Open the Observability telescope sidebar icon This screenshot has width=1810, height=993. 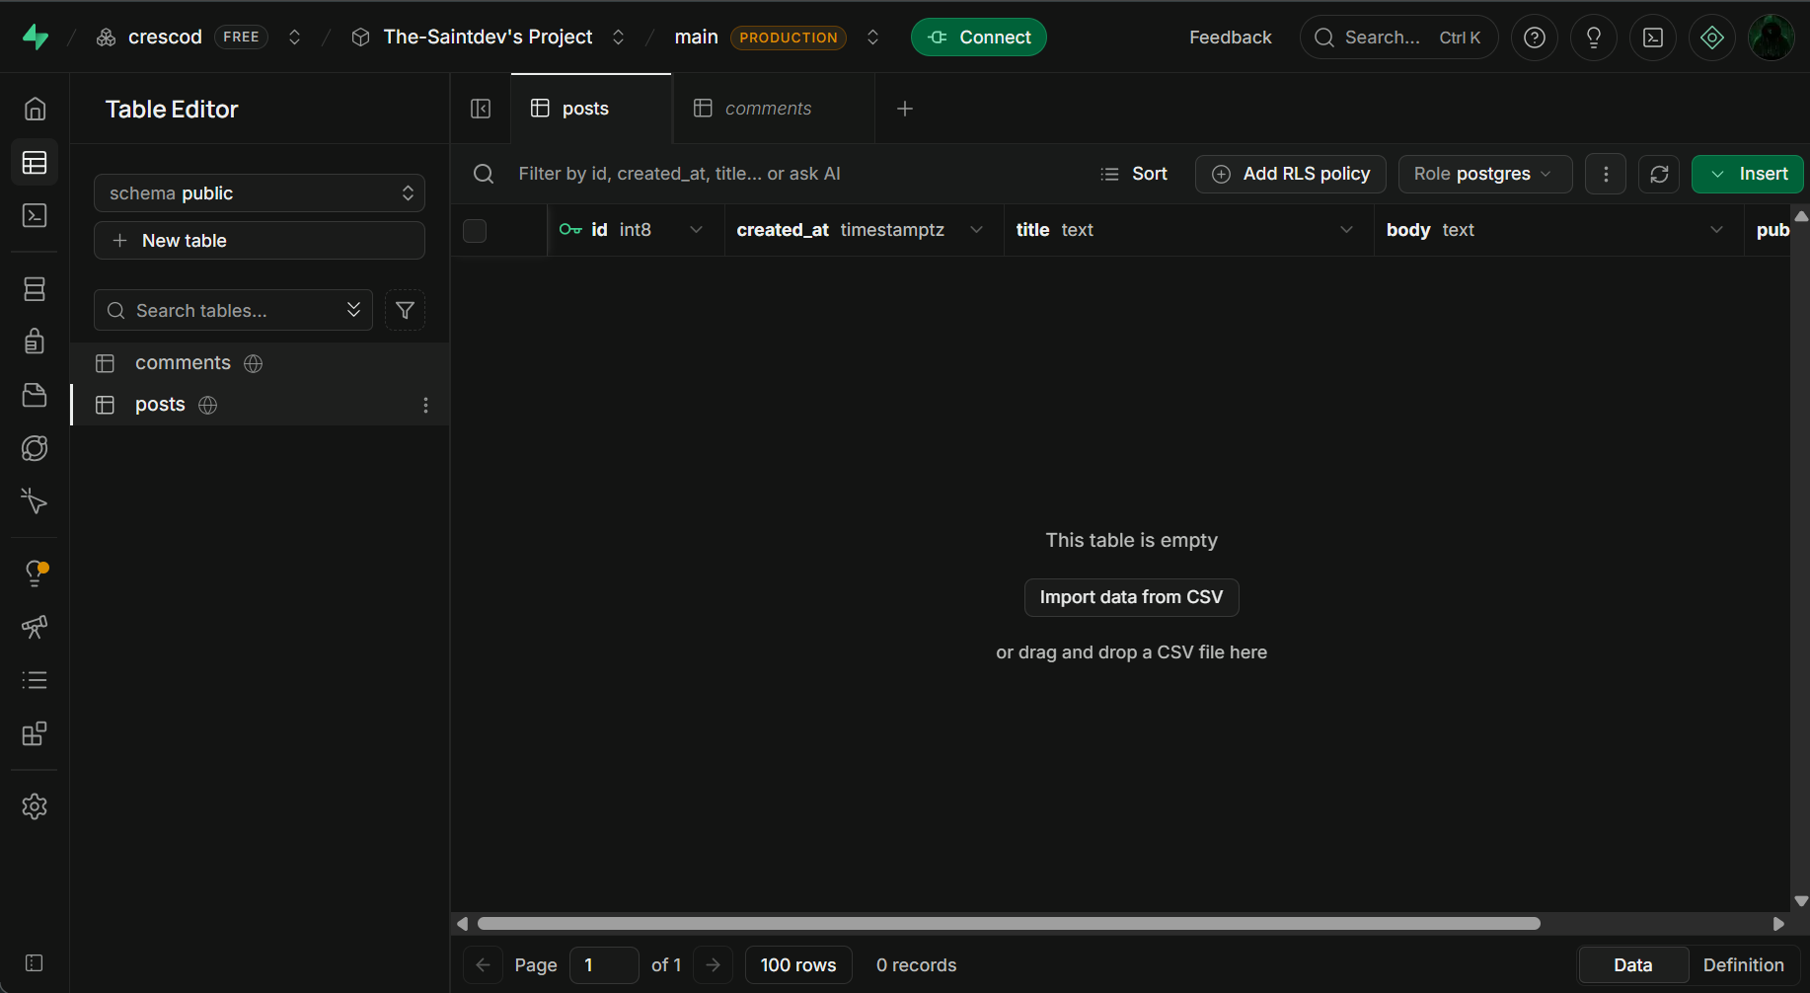[x=35, y=627]
